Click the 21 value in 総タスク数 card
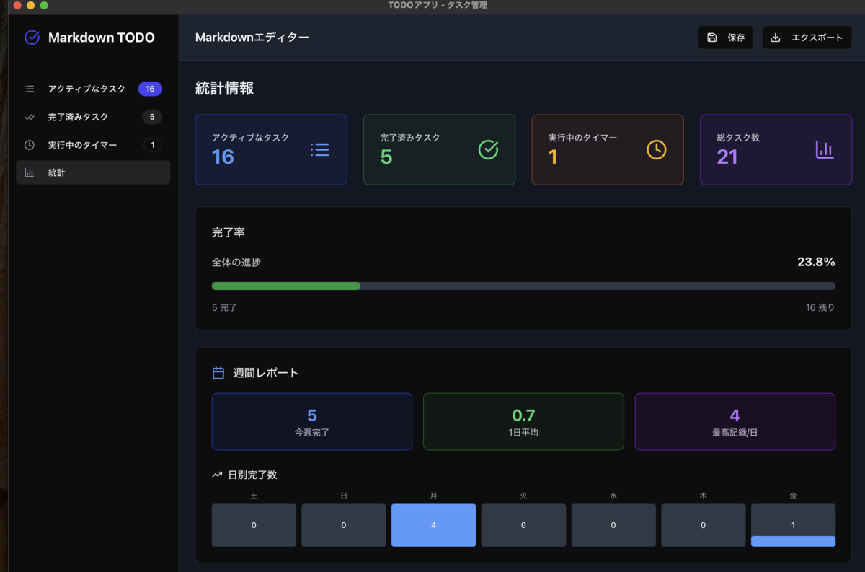The height and width of the screenshot is (572, 865). [727, 157]
